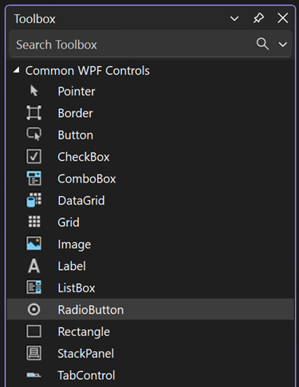Select the DataGrid control icon
The image size is (299, 387).
point(33,200)
